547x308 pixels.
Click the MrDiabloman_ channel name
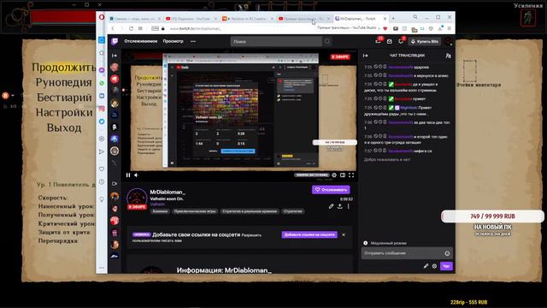[168, 192]
